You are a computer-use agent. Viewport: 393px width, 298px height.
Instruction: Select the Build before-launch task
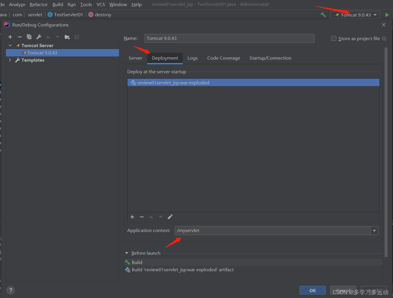pyautogui.click(x=253, y=262)
